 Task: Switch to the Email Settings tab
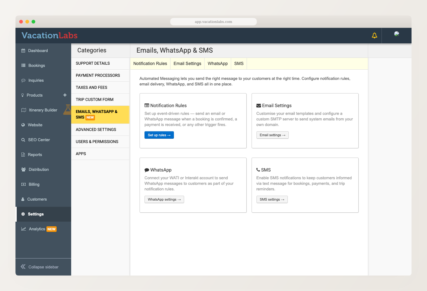coord(187,63)
